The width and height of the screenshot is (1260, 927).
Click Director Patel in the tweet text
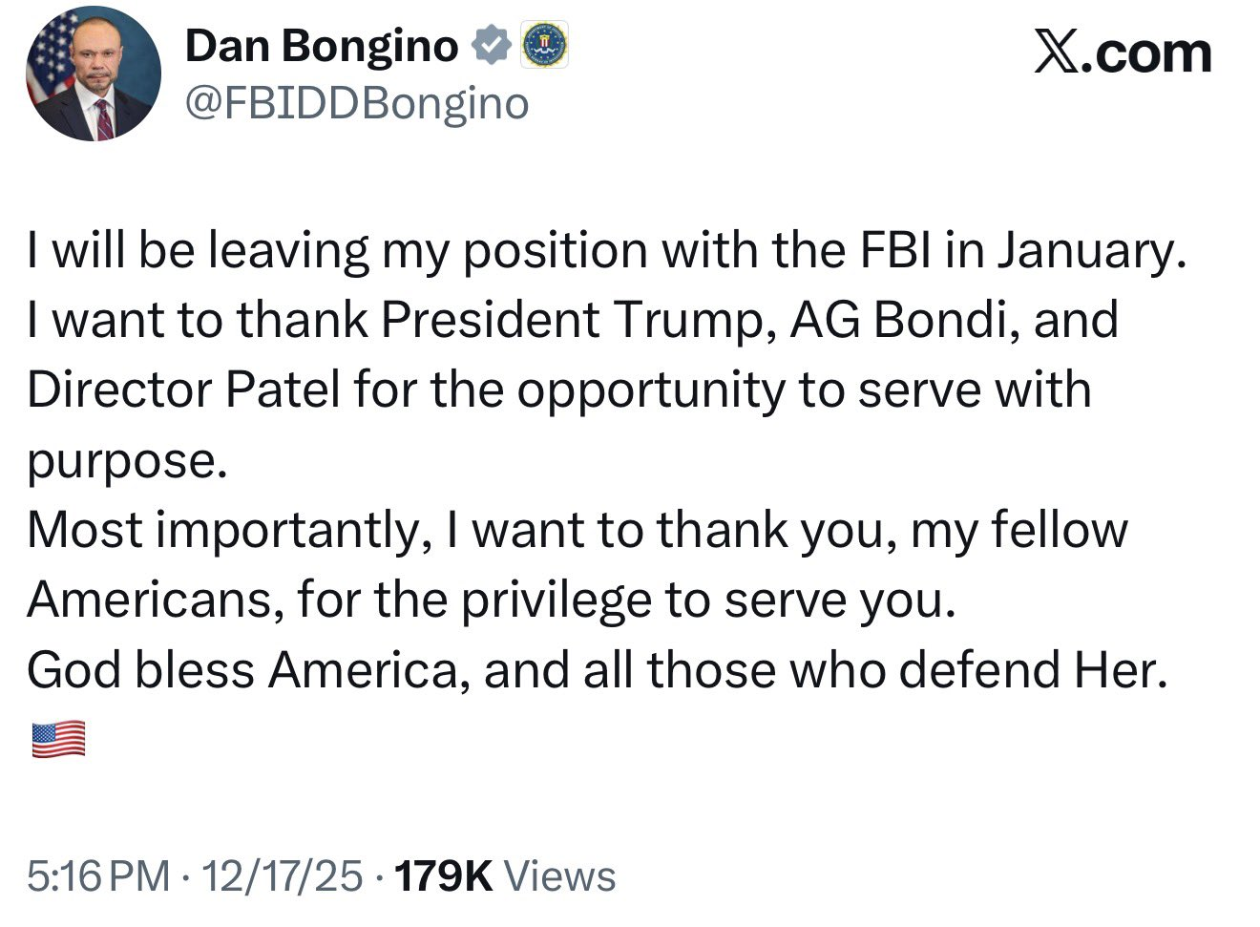[x=183, y=390]
